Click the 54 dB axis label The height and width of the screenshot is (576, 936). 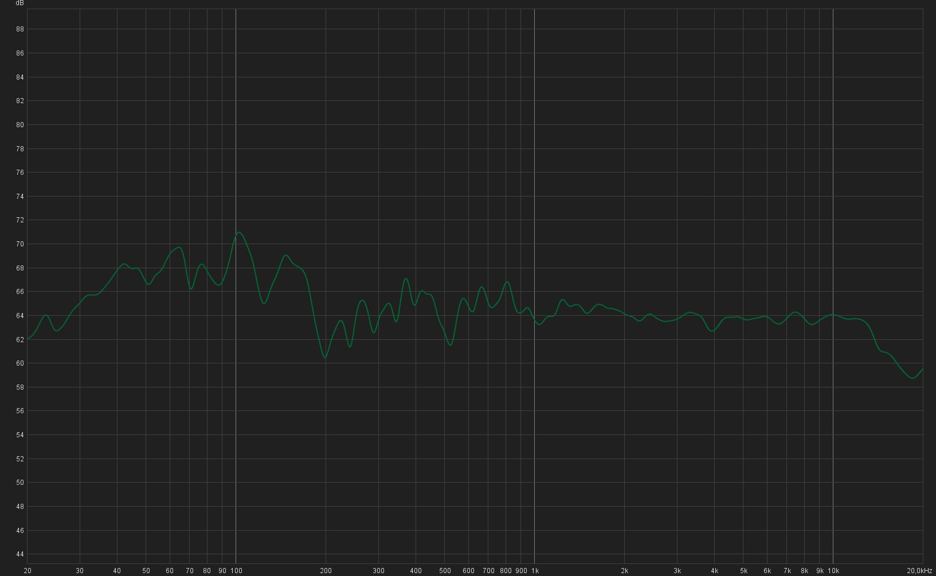20,435
